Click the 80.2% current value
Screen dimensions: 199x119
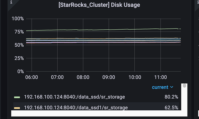click(x=171, y=97)
